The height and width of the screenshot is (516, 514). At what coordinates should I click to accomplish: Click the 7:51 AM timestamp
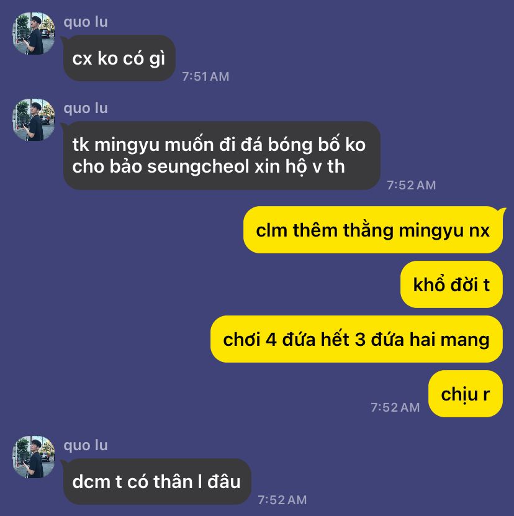tap(205, 76)
